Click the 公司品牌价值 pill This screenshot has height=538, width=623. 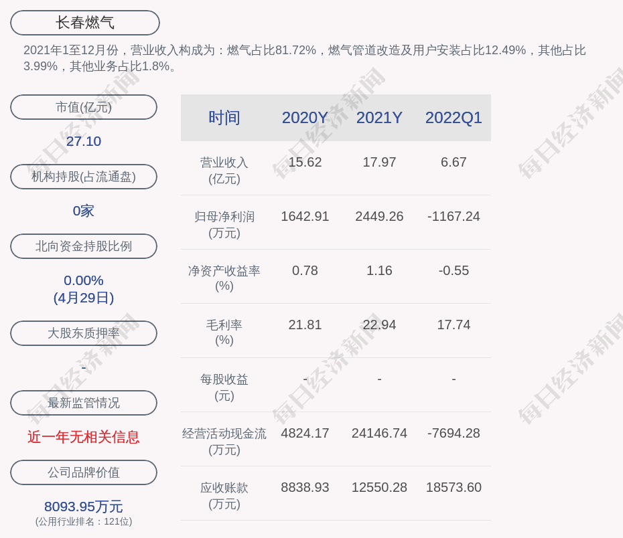coord(84,472)
